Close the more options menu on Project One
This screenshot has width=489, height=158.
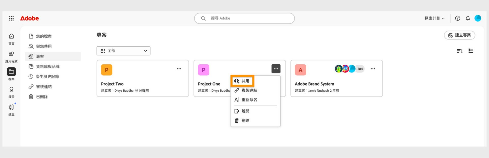[x=276, y=69]
